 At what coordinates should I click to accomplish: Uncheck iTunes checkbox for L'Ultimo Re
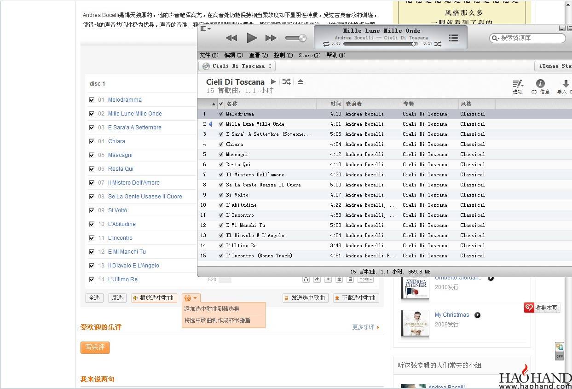pyautogui.click(x=221, y=245)
